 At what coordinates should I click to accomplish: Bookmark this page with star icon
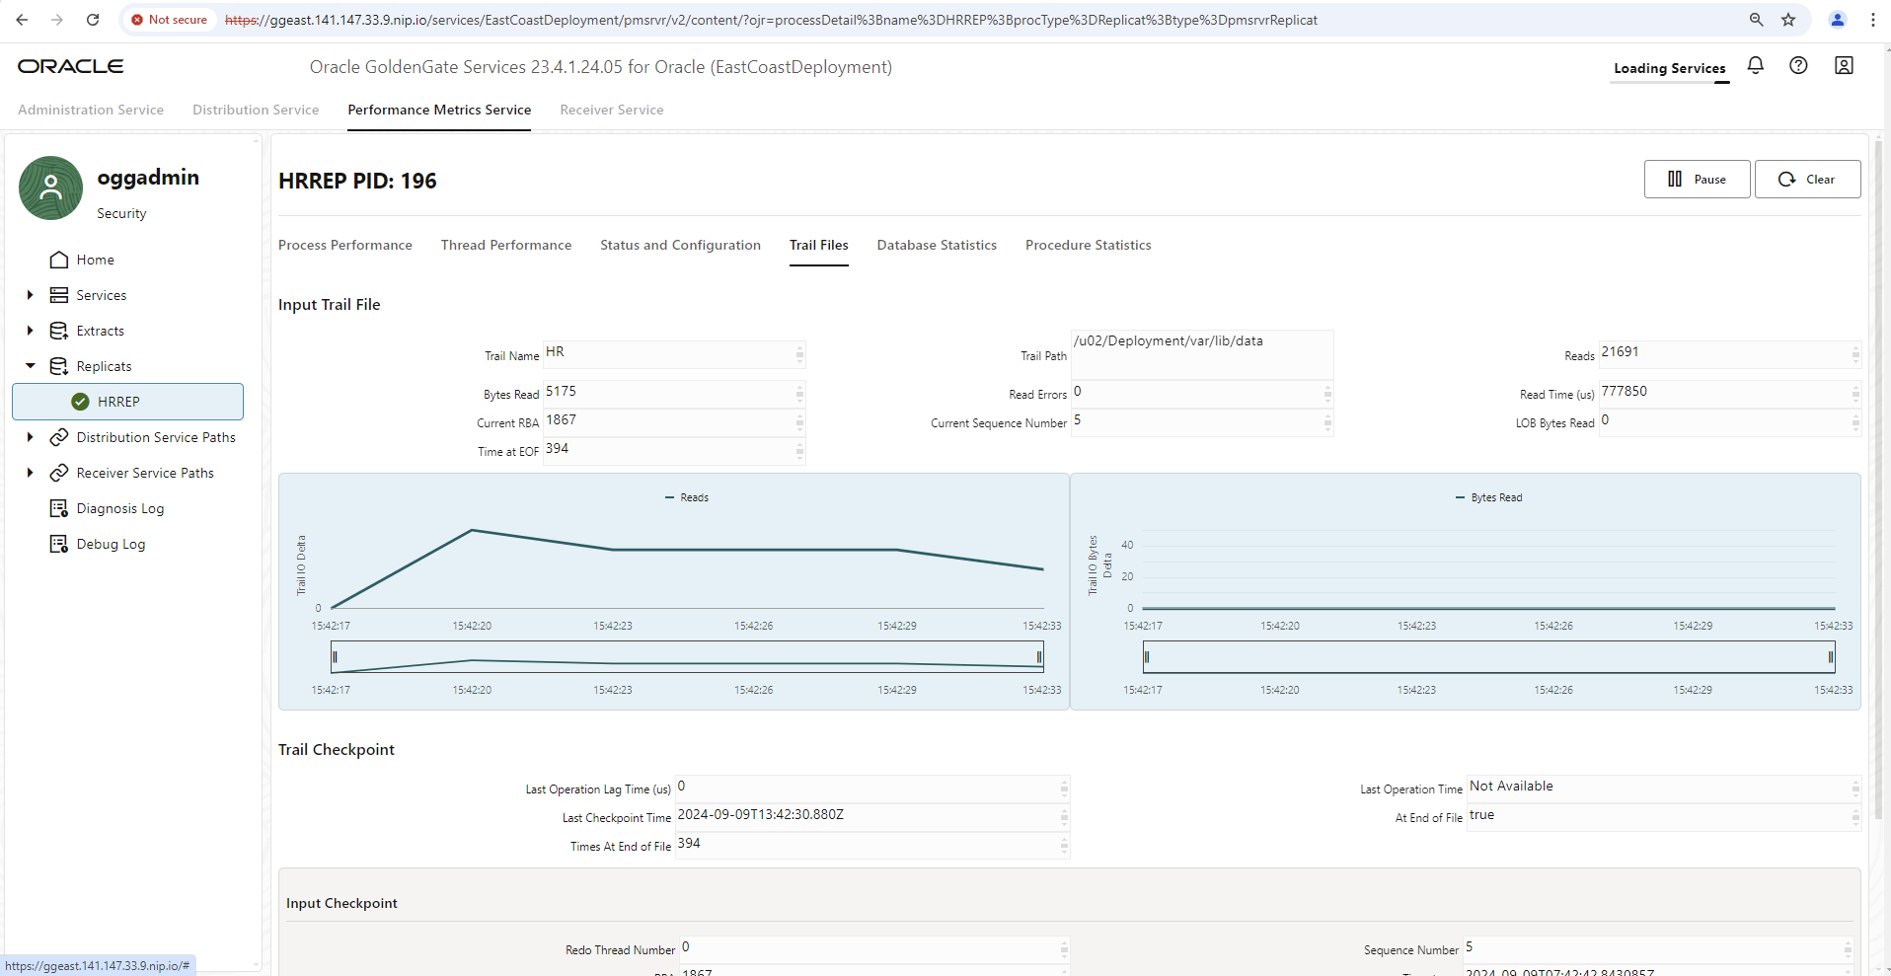coord(1788,20)
